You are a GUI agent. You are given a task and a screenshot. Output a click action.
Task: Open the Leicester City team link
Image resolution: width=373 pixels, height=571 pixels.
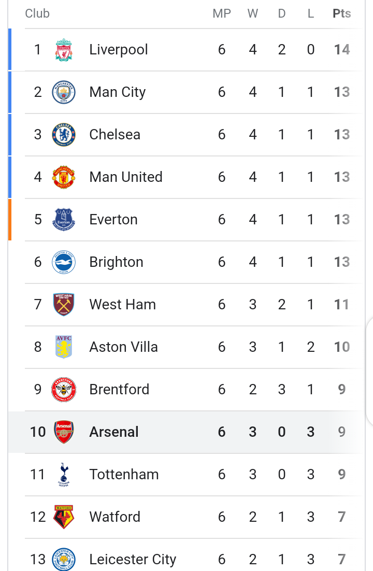(x=133, y=560)
